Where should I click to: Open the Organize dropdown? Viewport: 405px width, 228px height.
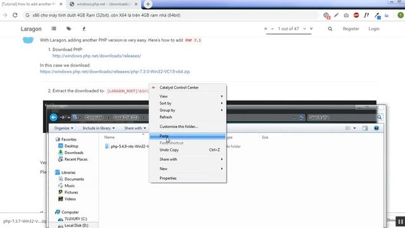(64, 128)
